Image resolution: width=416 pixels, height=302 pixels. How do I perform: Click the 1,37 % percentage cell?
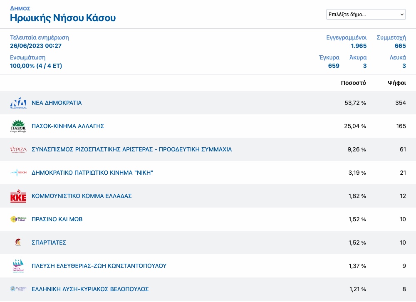tap(357, 266)
